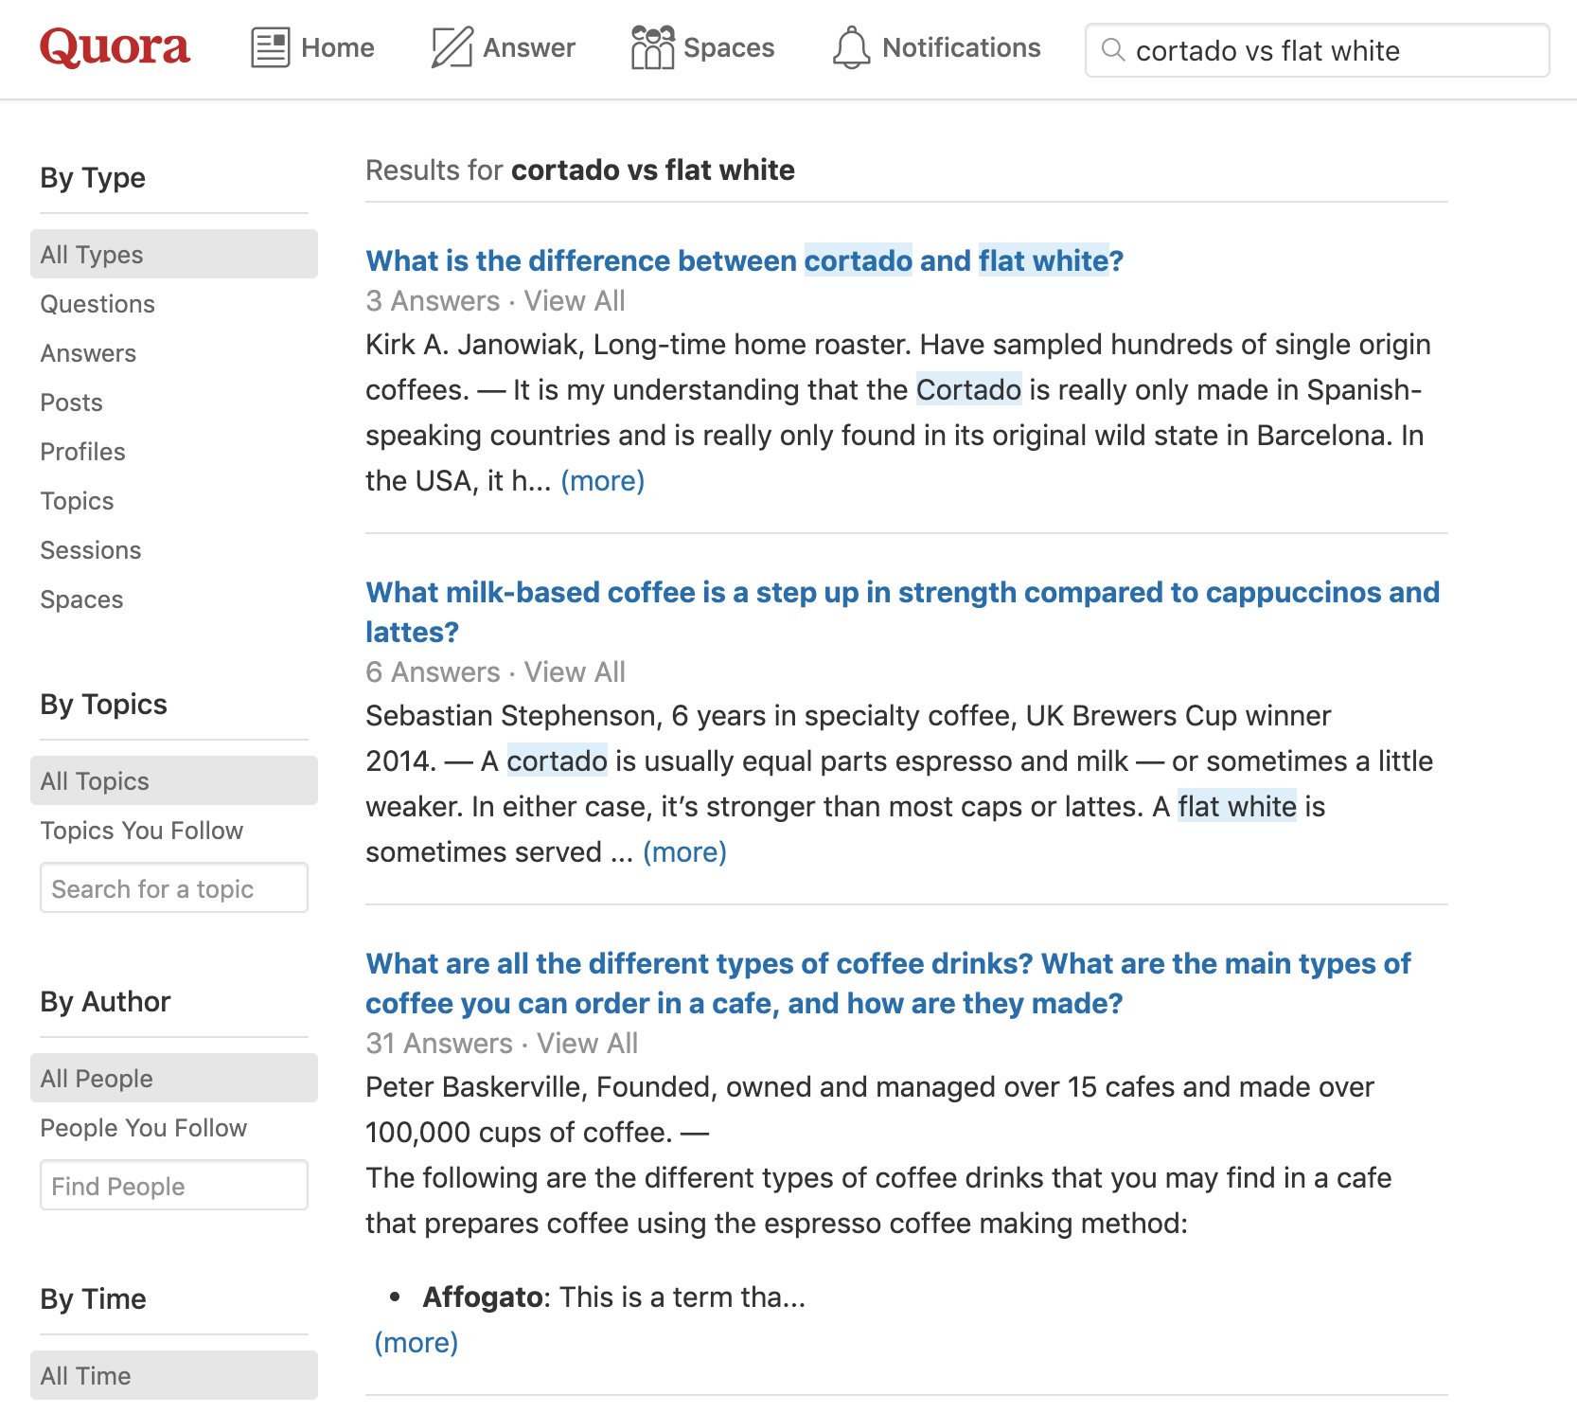
Task: Click the '31 Answers' count text
Action: tap(439, 1044)
